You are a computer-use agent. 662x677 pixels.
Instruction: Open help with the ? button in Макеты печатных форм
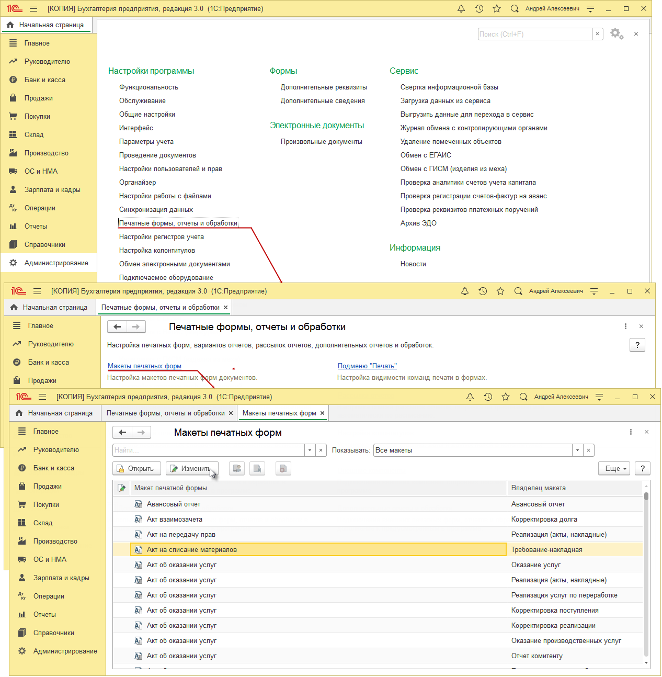643,468
